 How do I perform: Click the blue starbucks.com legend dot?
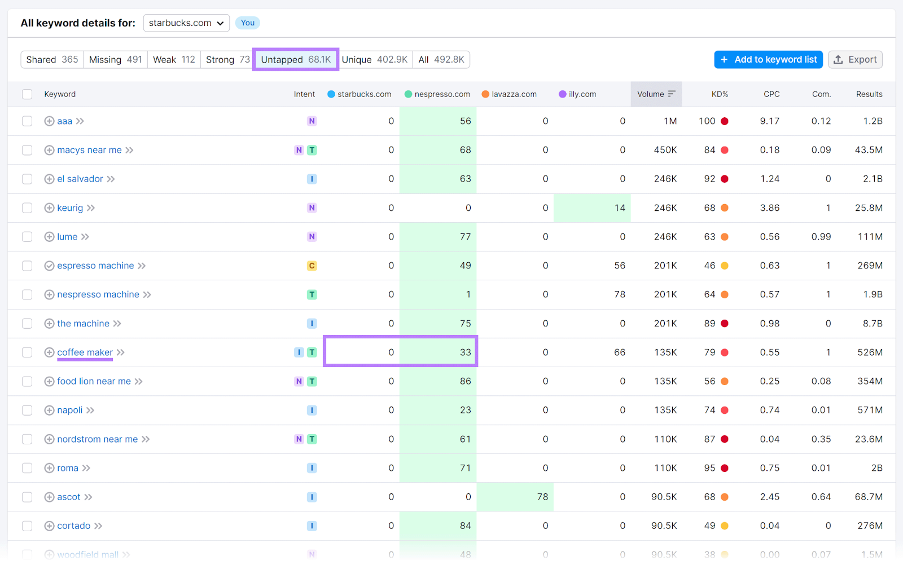click(330, 94)
